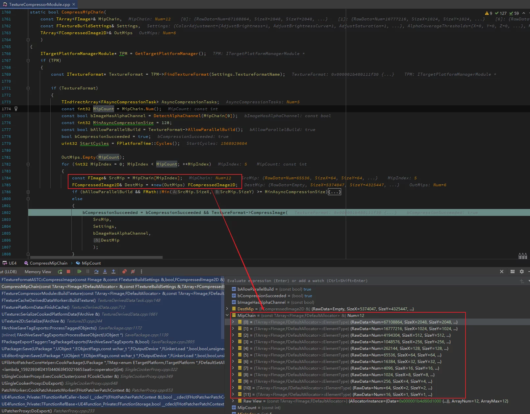Resume program execution
The height and width of the screenshot is (414, 530).
(x=79, y=272)
